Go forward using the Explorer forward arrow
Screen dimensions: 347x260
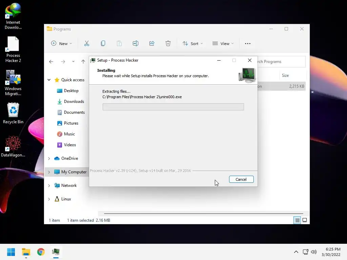point(63,62)
